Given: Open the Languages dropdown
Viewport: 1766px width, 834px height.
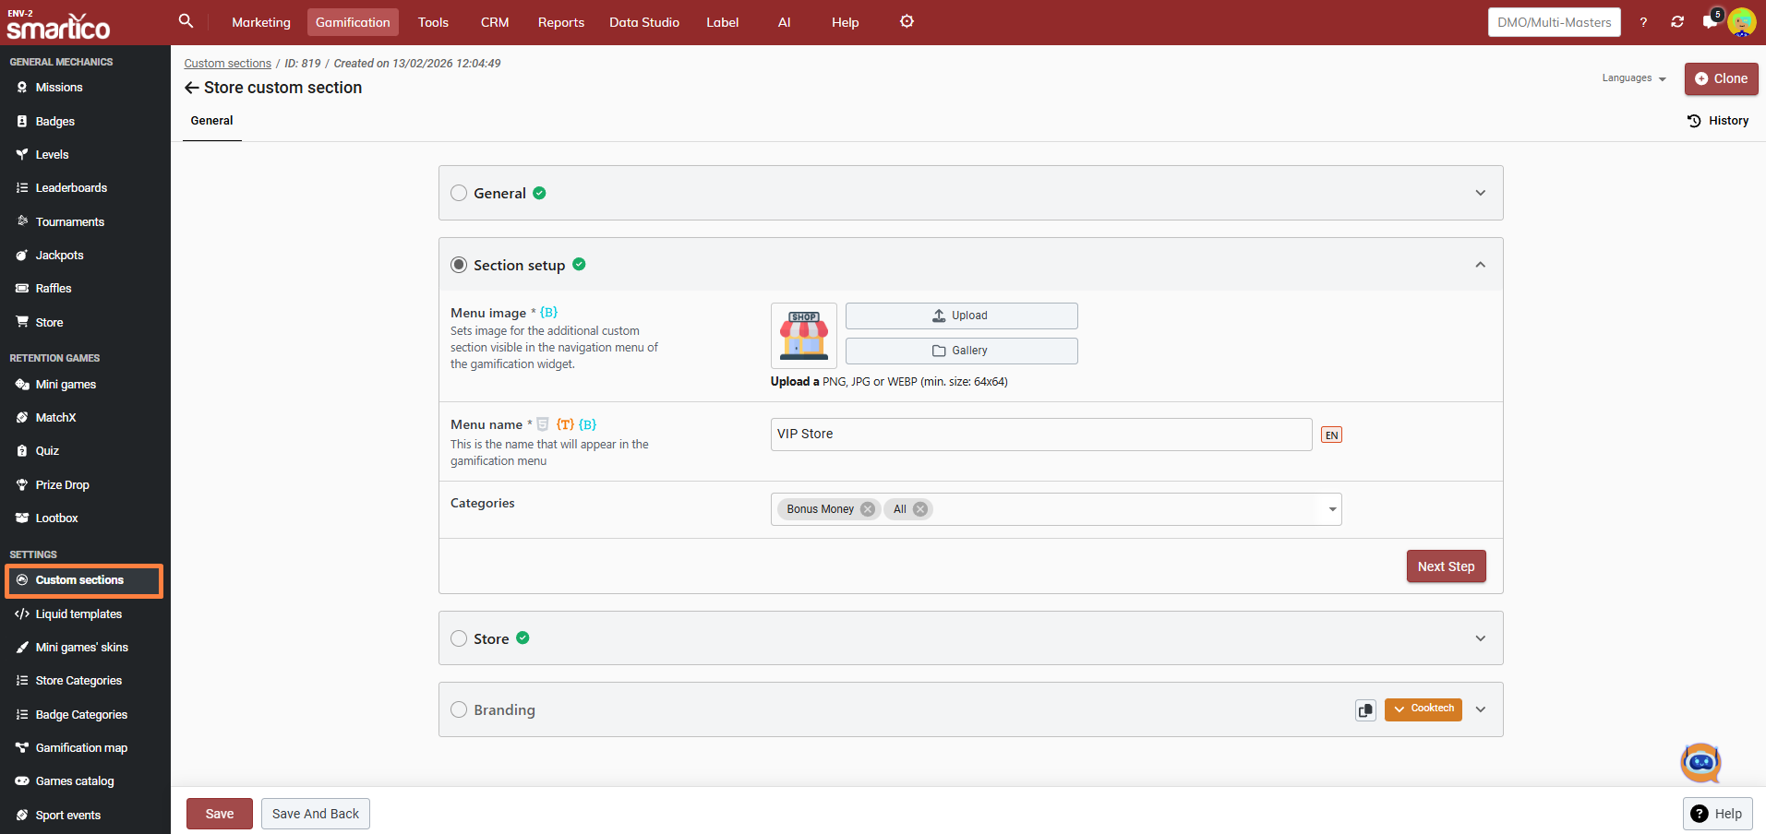Looking at the screenshot, I should 1633,78.
